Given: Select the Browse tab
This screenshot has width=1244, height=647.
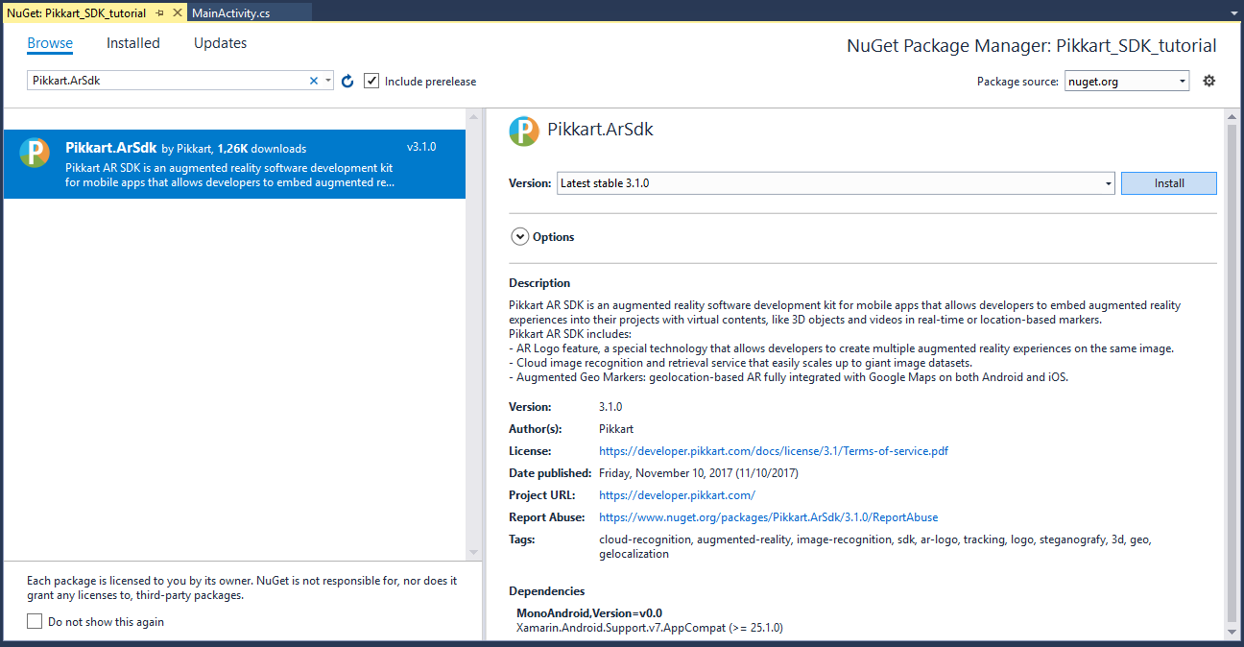Looking at the screenshot, I should click(x=50, y=43).
